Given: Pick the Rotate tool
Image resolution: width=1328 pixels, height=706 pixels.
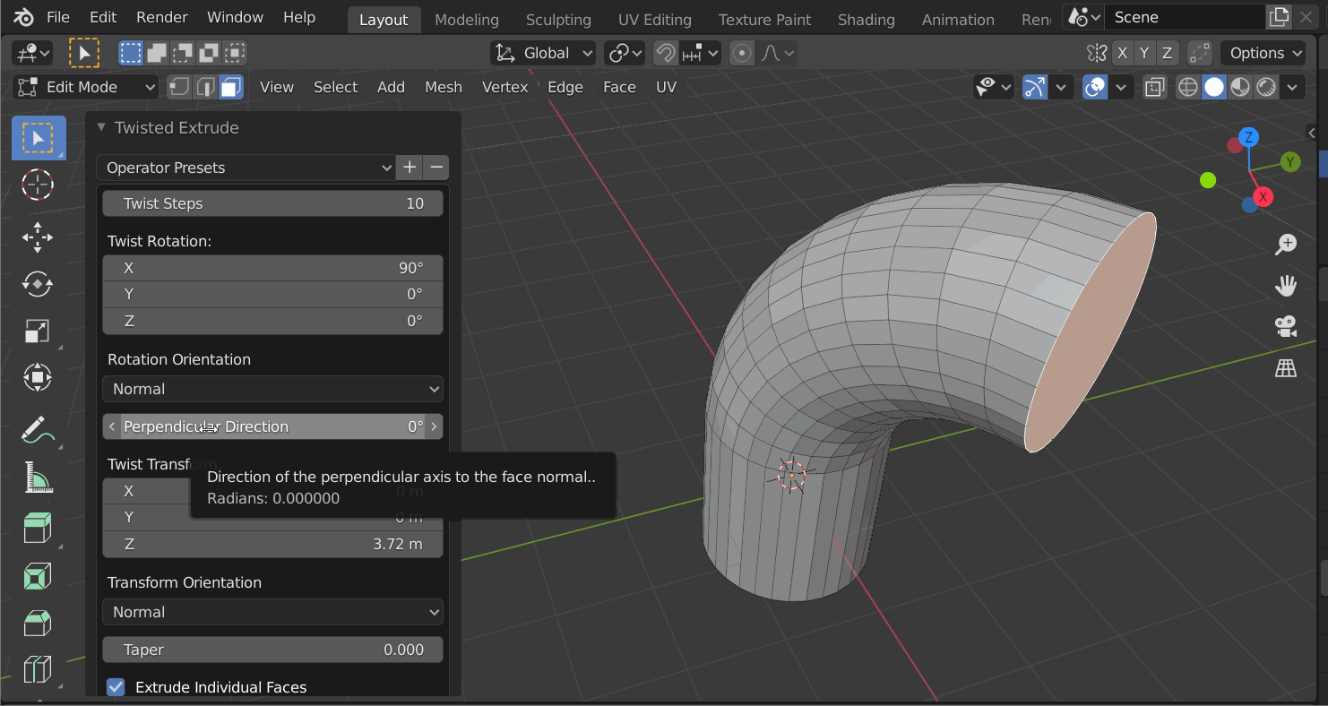Looking at the screenshot, I should point(38,284).
